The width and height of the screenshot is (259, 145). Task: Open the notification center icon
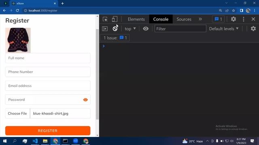point(252,141)
